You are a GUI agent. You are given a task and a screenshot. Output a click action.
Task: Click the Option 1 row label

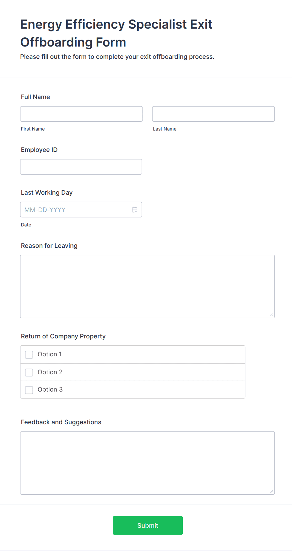[x=49, y=354]
